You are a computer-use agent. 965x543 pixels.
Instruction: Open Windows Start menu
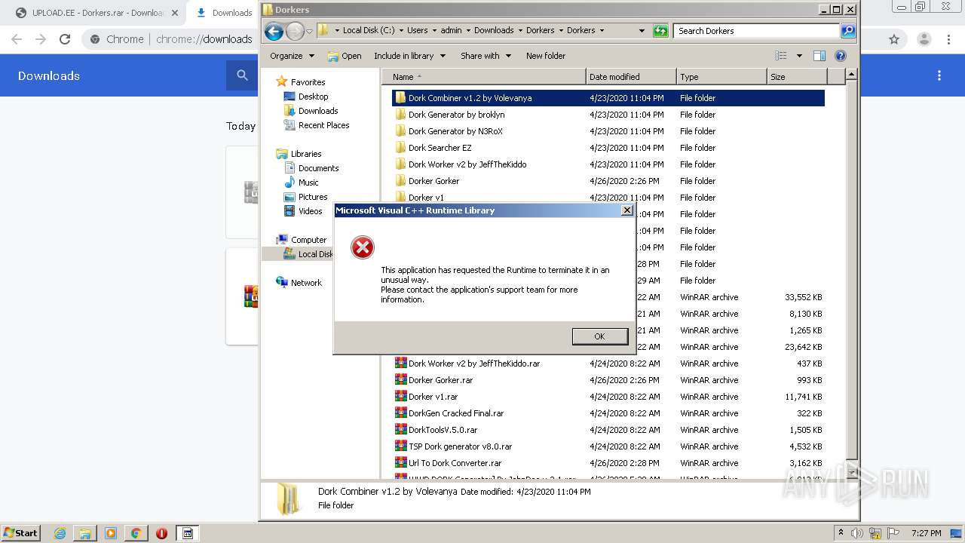pyautogui.click(x=20, y=533)
